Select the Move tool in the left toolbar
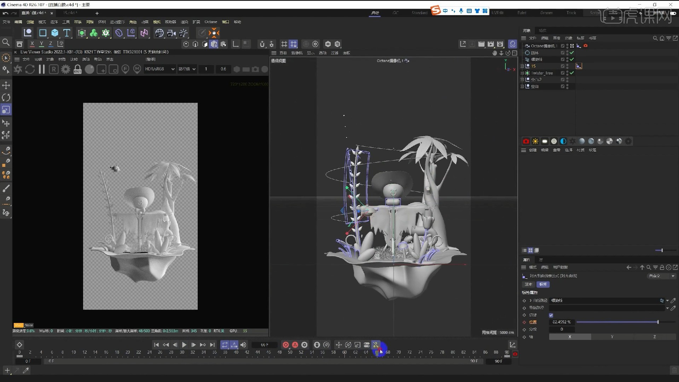Image resolution: width=679 pixels, height=382 pixels. tap(6, 85)
